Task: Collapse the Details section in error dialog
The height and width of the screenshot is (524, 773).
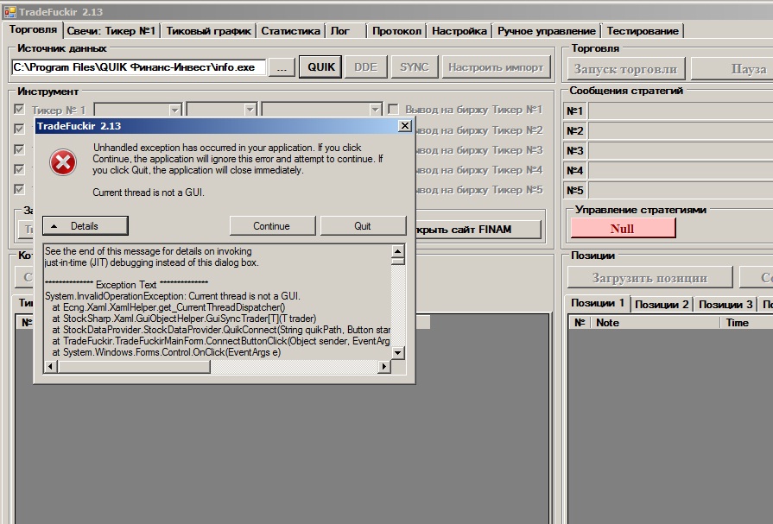Action: pyautogui.click(x=85, y=226)
